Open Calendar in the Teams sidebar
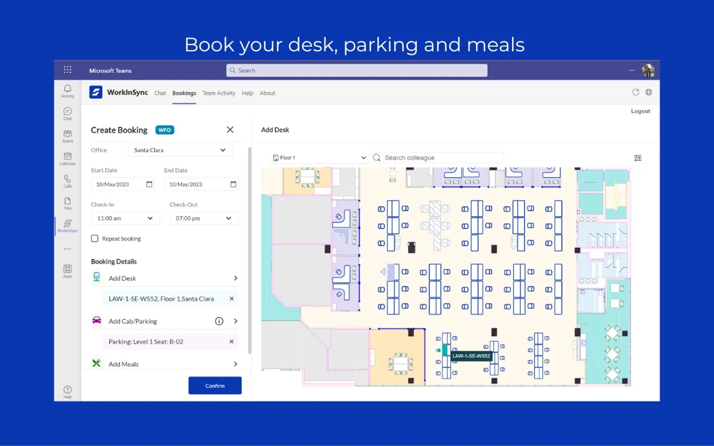This screenshot has height=446, width=714. (67, 159)
